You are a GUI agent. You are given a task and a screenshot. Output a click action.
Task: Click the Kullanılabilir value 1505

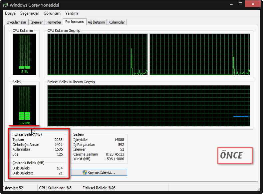click(59, 149)
